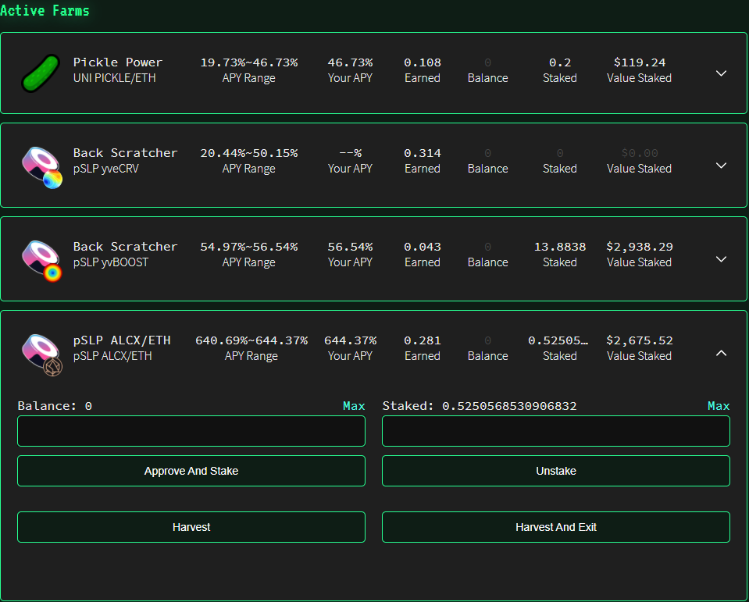The height and width of the screenshot is (602, 749).
Task: Click the $2,938.29 Value Staked figure
Action: click(x=639, y=247)
